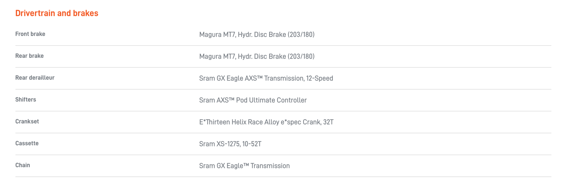
Task: Click Sram XS-1275, 10-52T cassette value
Action: coord(230,144)
